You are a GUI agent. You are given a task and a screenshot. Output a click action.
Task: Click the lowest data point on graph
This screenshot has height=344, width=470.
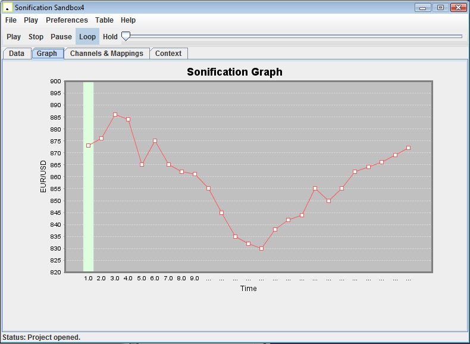coord(261,248)
